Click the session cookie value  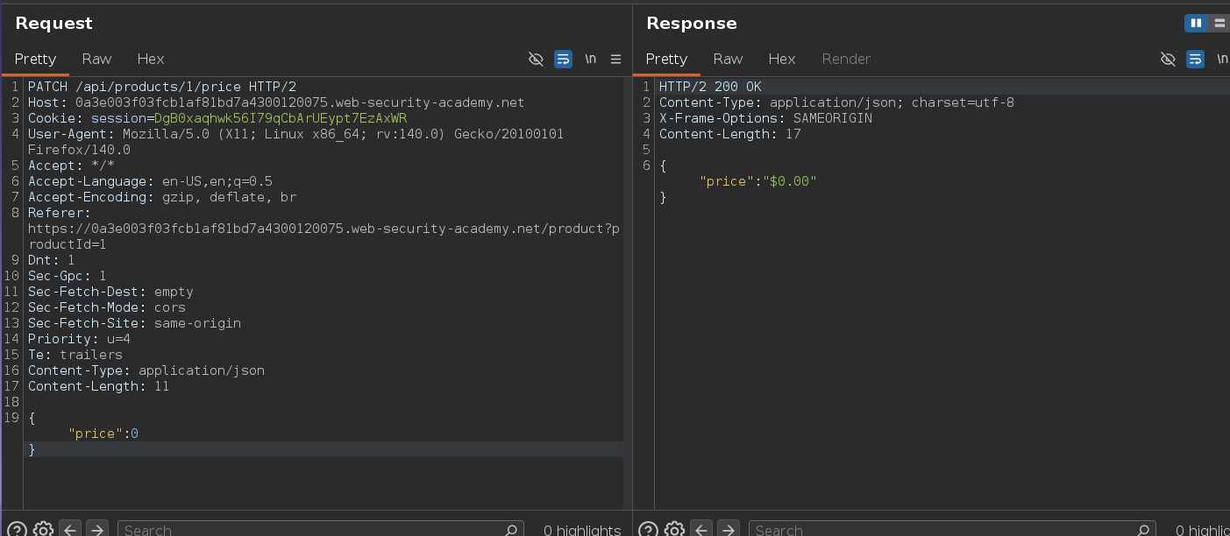tap(281, 118)
